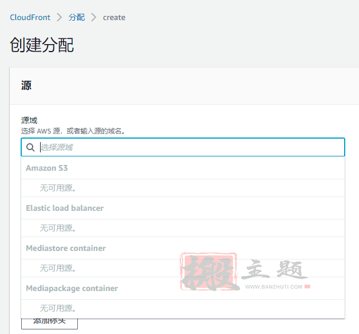This screenshot has height=334, width=359.
Task: Click the create breadcrumb text
Action: [x=114, y=18]
